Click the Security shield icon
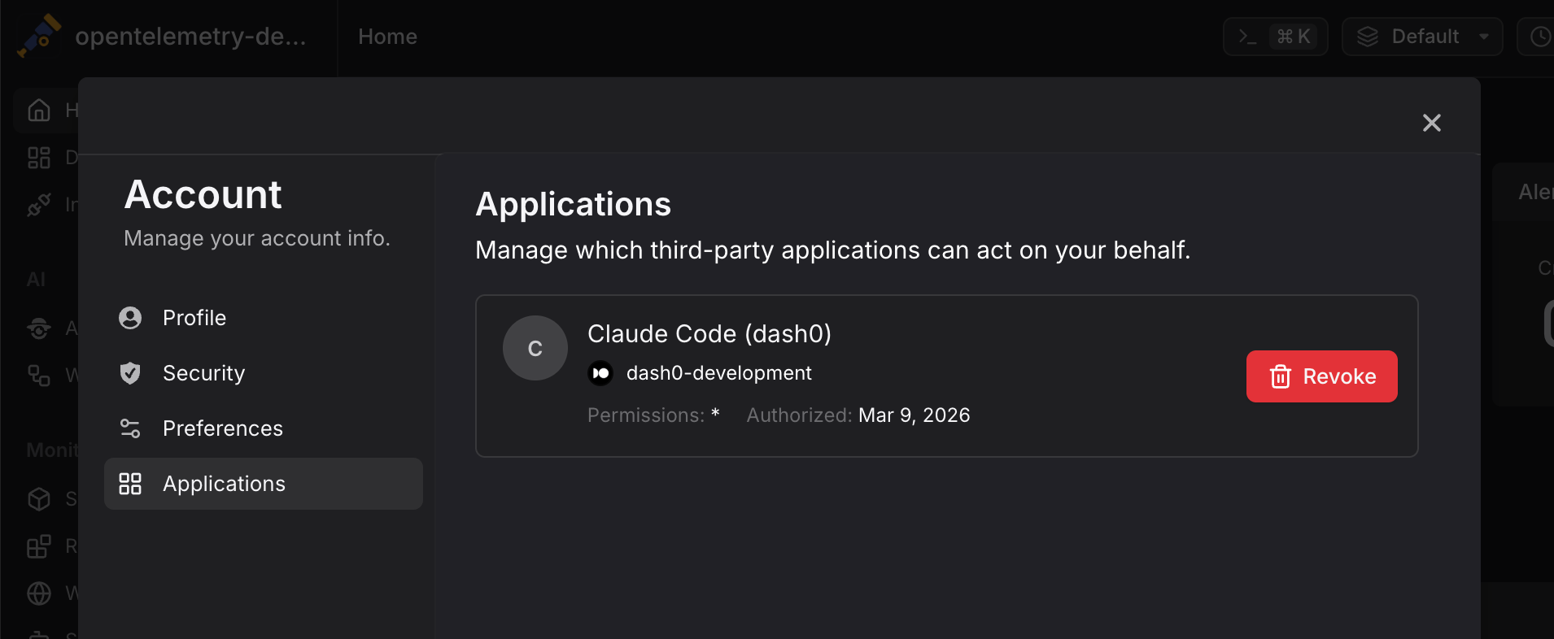This screenshot has width=1554, height=639. (x=130, y=373)
